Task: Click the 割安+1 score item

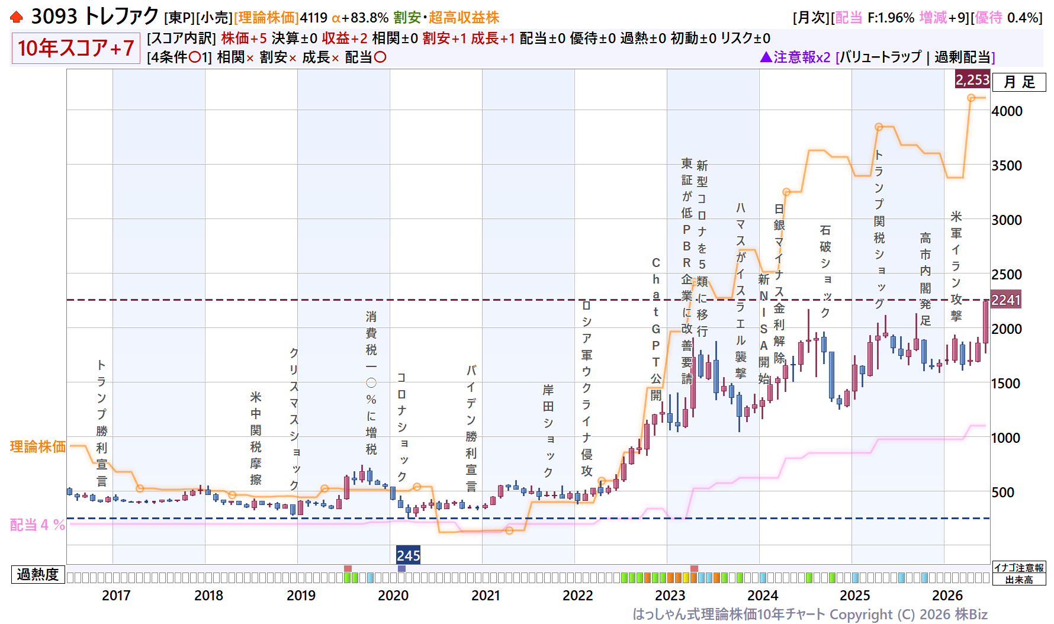Action: pyautogui.click(x=445, y=38)
